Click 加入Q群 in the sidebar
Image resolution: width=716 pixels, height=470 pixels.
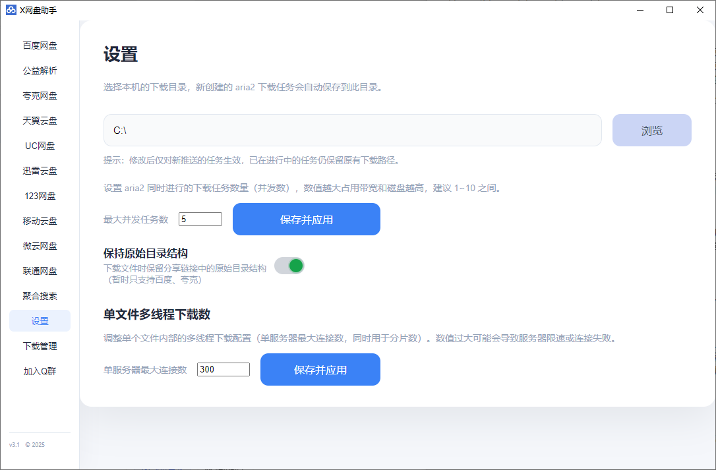click(40, 371)
